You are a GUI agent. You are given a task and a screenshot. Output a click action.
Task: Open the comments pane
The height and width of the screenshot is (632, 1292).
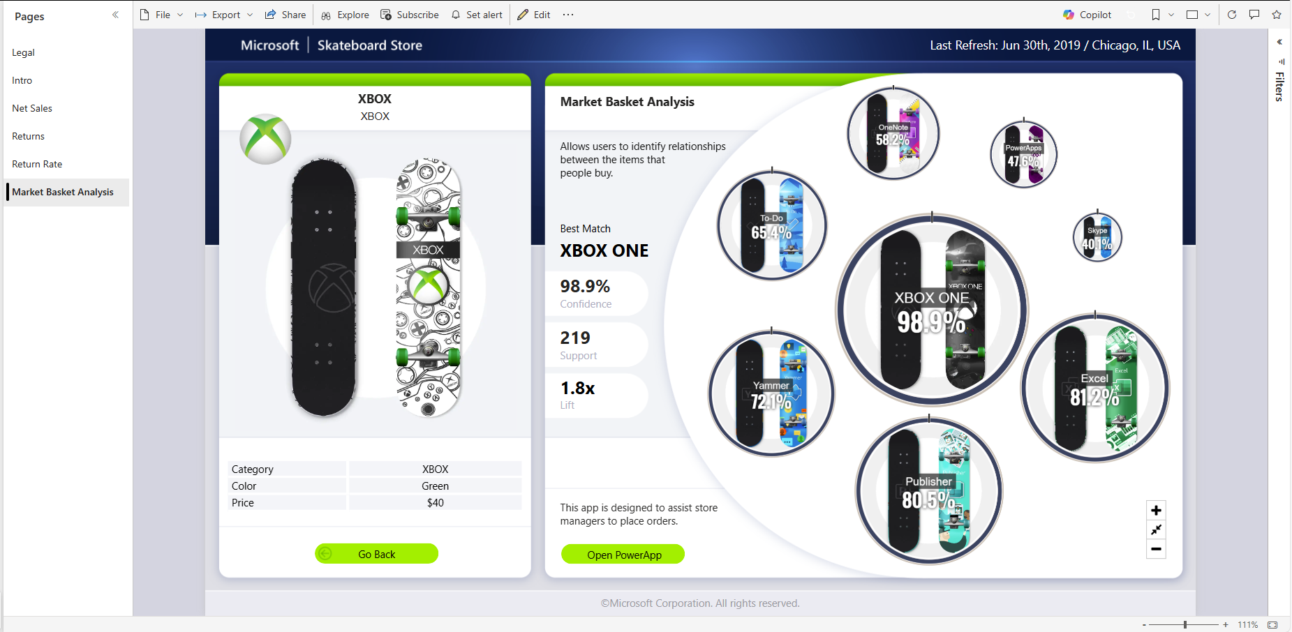point(1254,15)
